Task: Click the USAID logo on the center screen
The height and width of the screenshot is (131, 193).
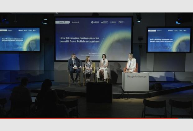Action: (95, 22)
